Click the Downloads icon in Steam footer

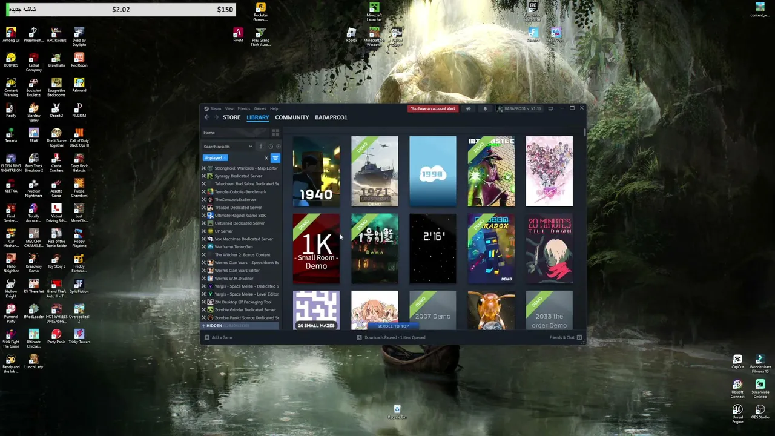(x=359, y=337)
